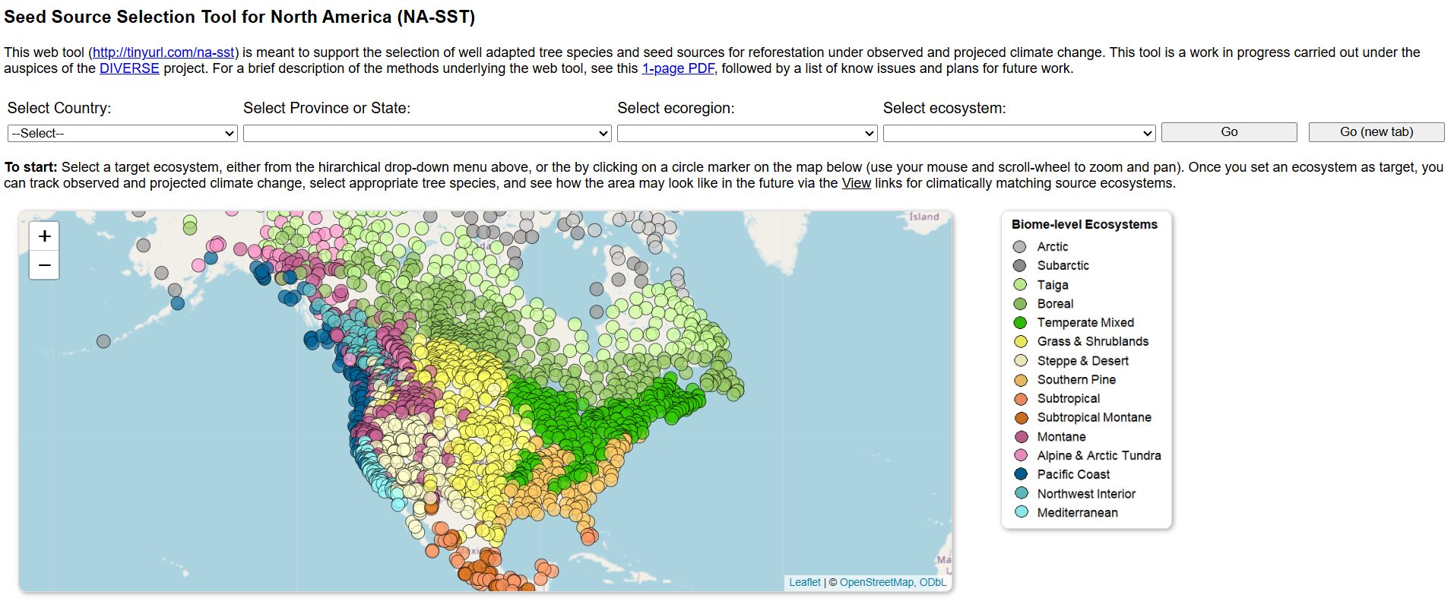This screenshot has height=614, width=1454.
Task: Open the OpenStreetMap, ODbL attribution link
Action: [892, 582]
